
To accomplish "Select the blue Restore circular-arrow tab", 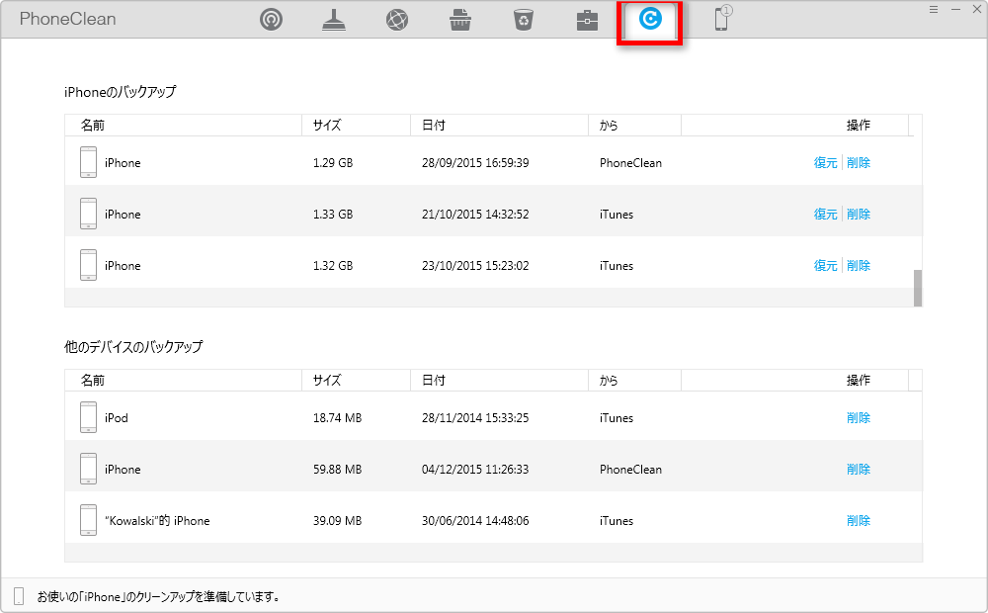I will coord(650,19).
